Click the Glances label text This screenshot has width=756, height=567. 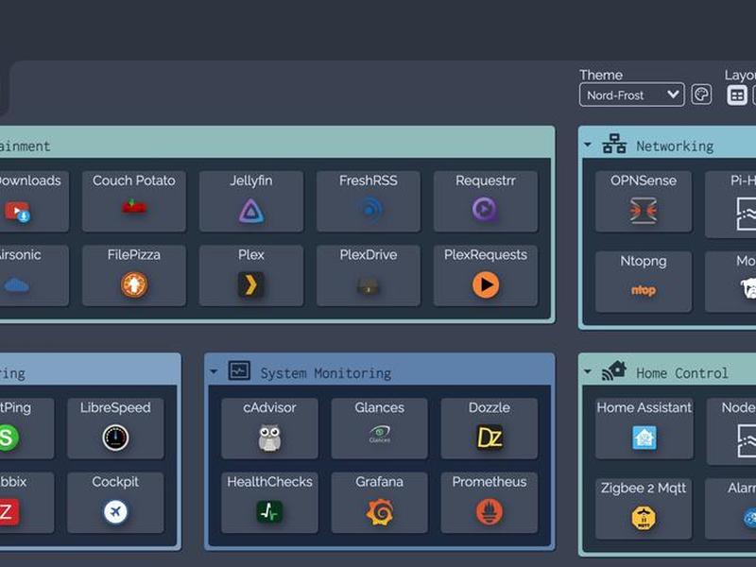coord(380,408)
